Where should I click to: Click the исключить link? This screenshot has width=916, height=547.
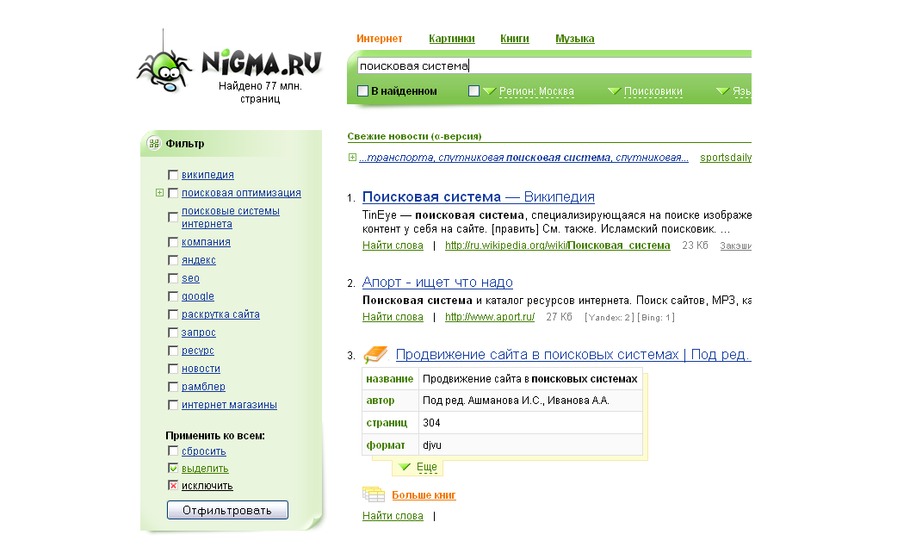(207, 486)
